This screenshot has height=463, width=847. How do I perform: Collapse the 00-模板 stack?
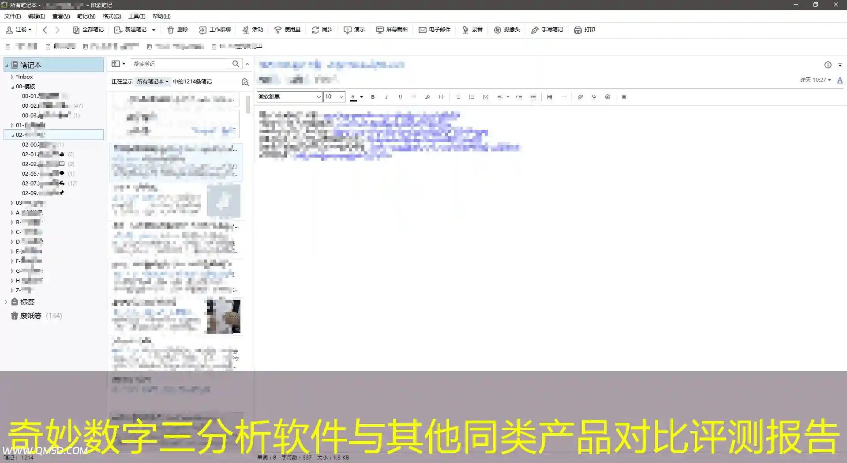(12, 87)
